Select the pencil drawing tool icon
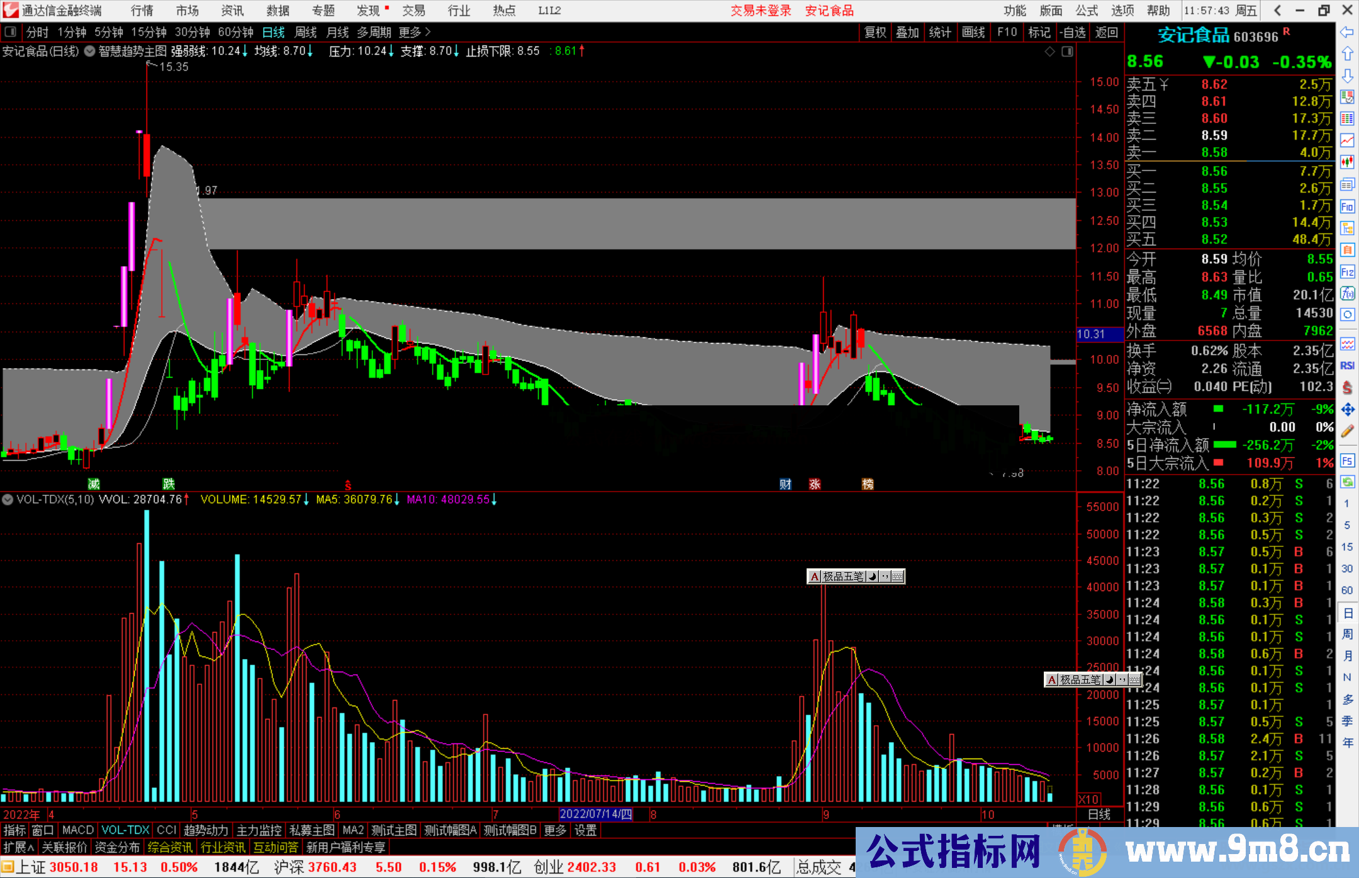The width and height of the screenshot is (1359, 878). click(x=1347, y=432)
